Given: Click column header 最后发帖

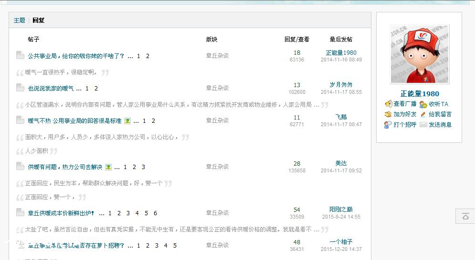Looking at the screenshot, I should tap(341, 40).
